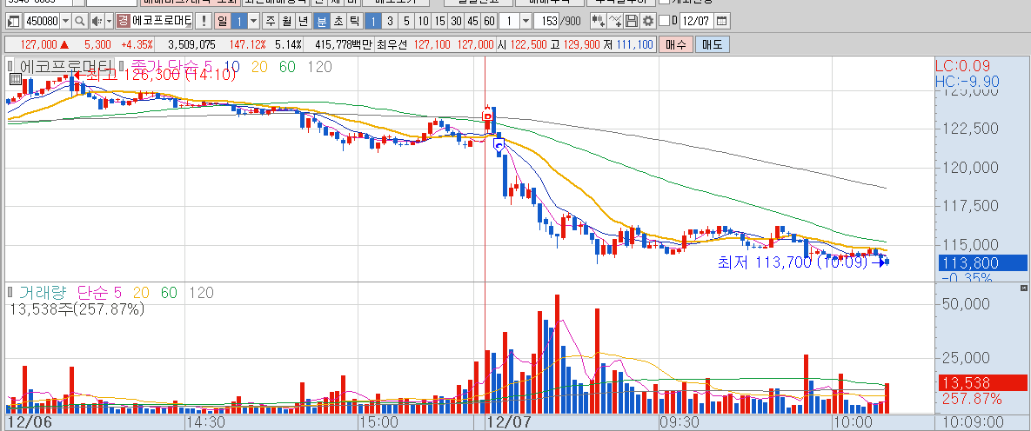The width and height of the screenshot is (1031, 431).
Task: Click the custom interval input showing 1
Action: click(x=509, y=21)
